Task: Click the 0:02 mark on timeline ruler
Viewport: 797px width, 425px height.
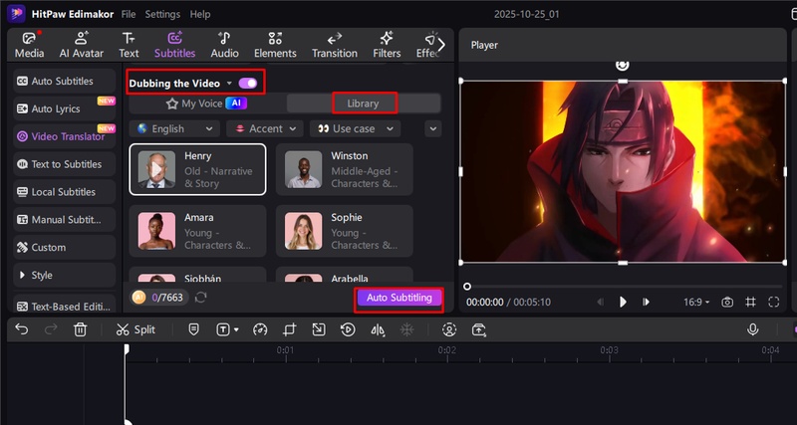Action: (x=446, y=350)
